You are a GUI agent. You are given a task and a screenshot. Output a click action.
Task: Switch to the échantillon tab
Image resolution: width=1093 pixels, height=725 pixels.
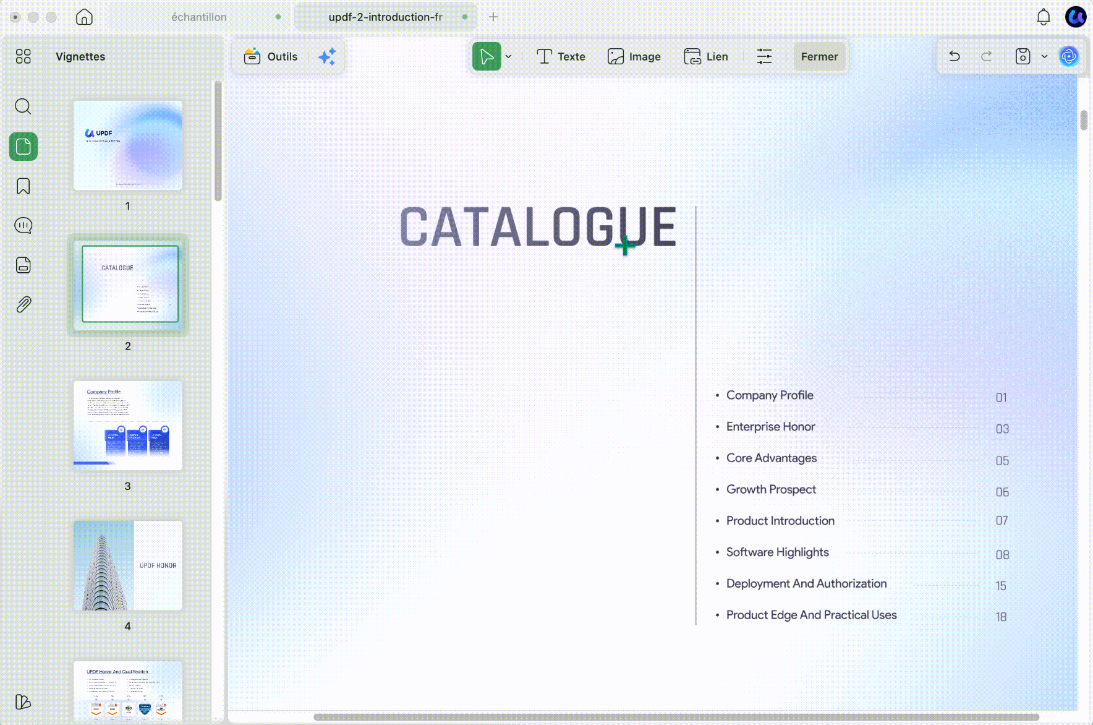tap(199, 17)
